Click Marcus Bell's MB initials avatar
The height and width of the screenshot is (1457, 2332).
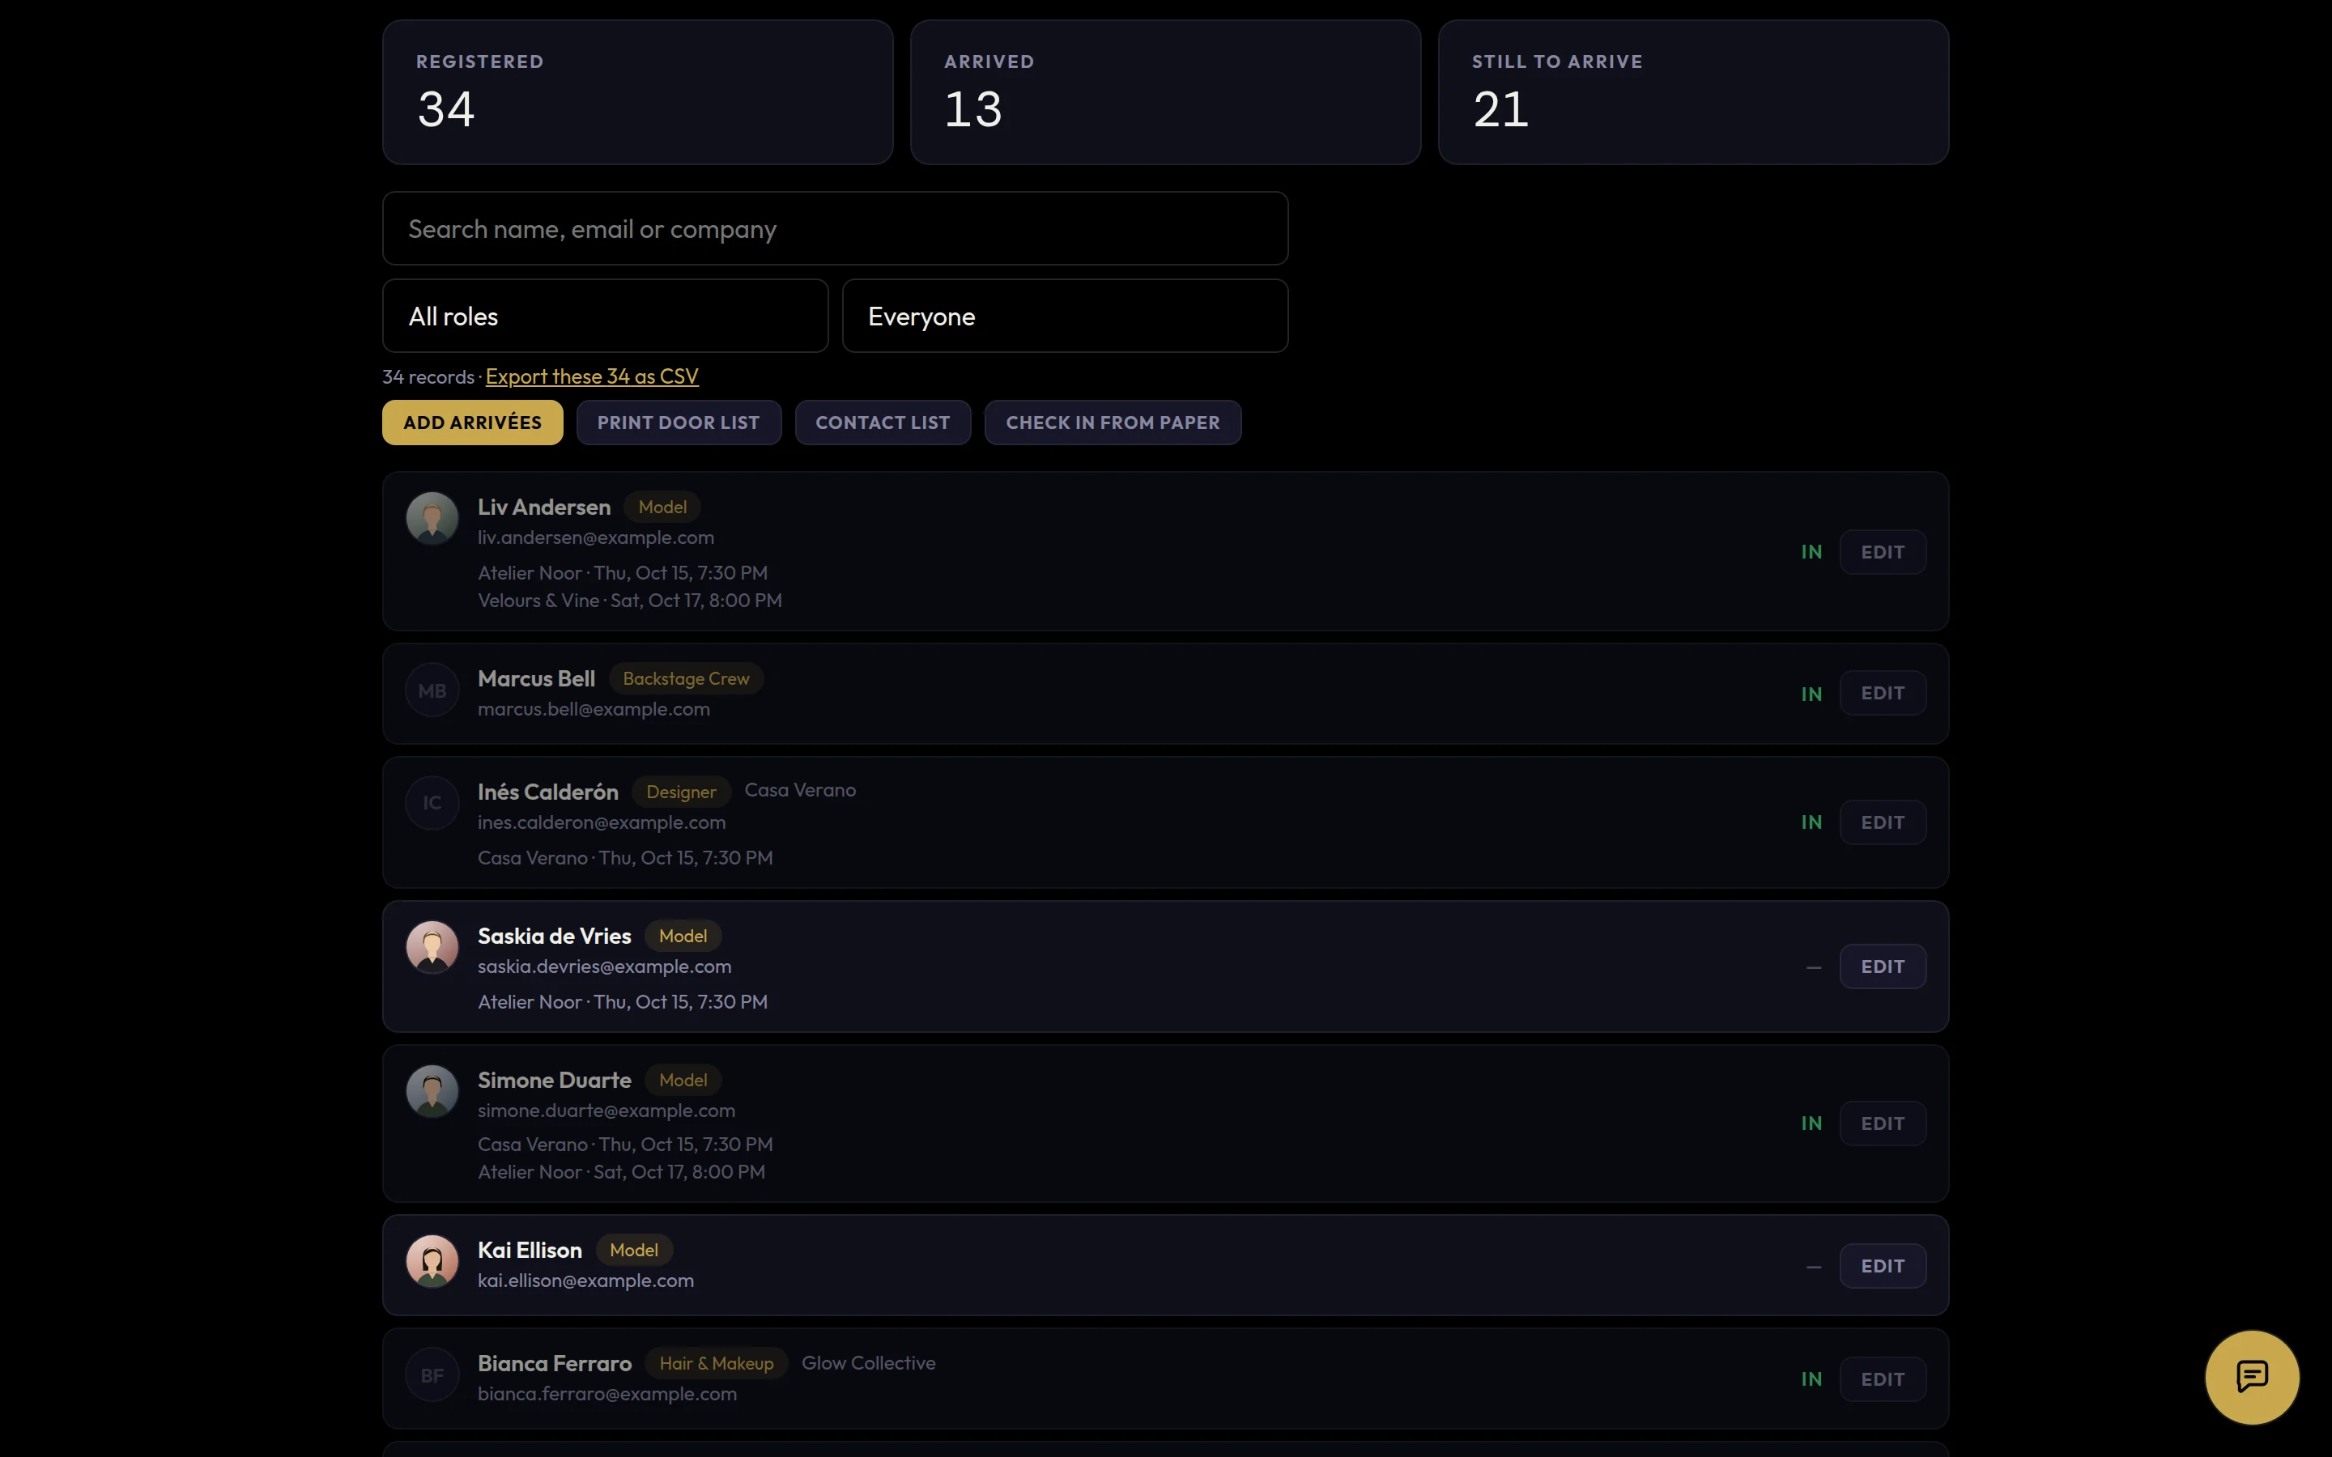point(432,690)
